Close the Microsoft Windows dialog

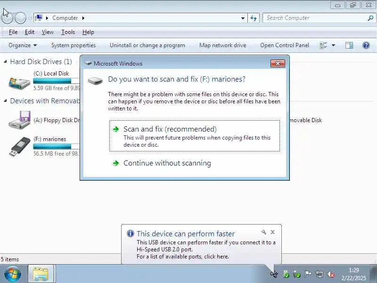pos(278,64)
